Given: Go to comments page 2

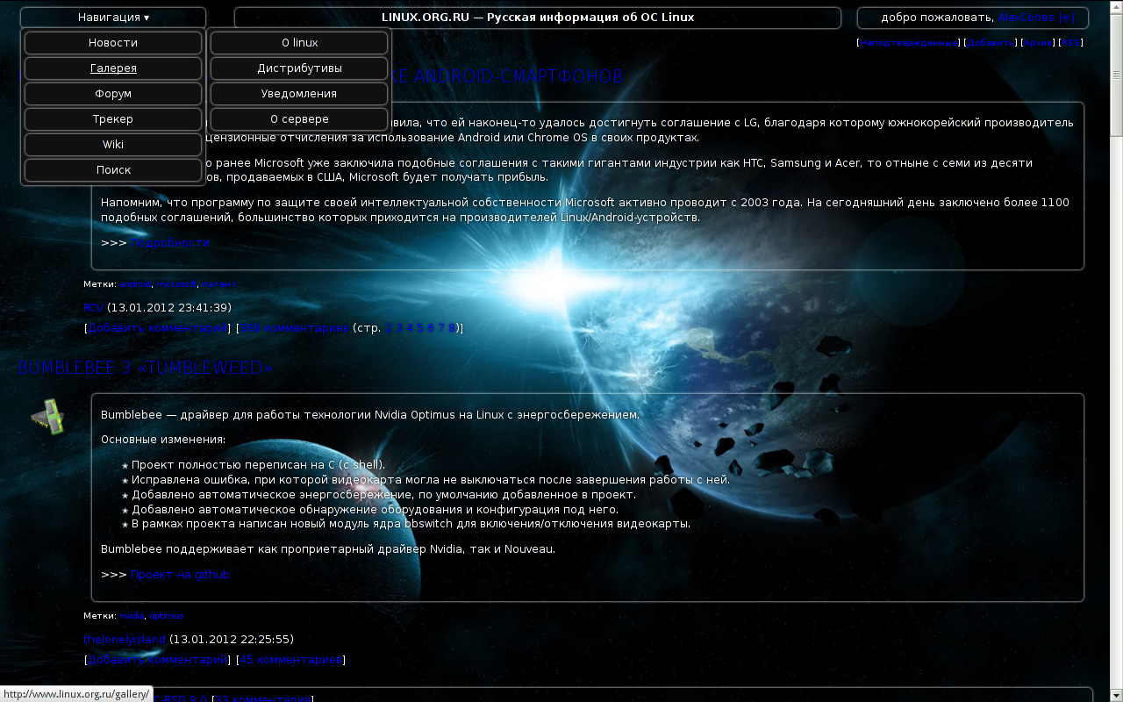Looking at the screenshot, I should 390,328.
